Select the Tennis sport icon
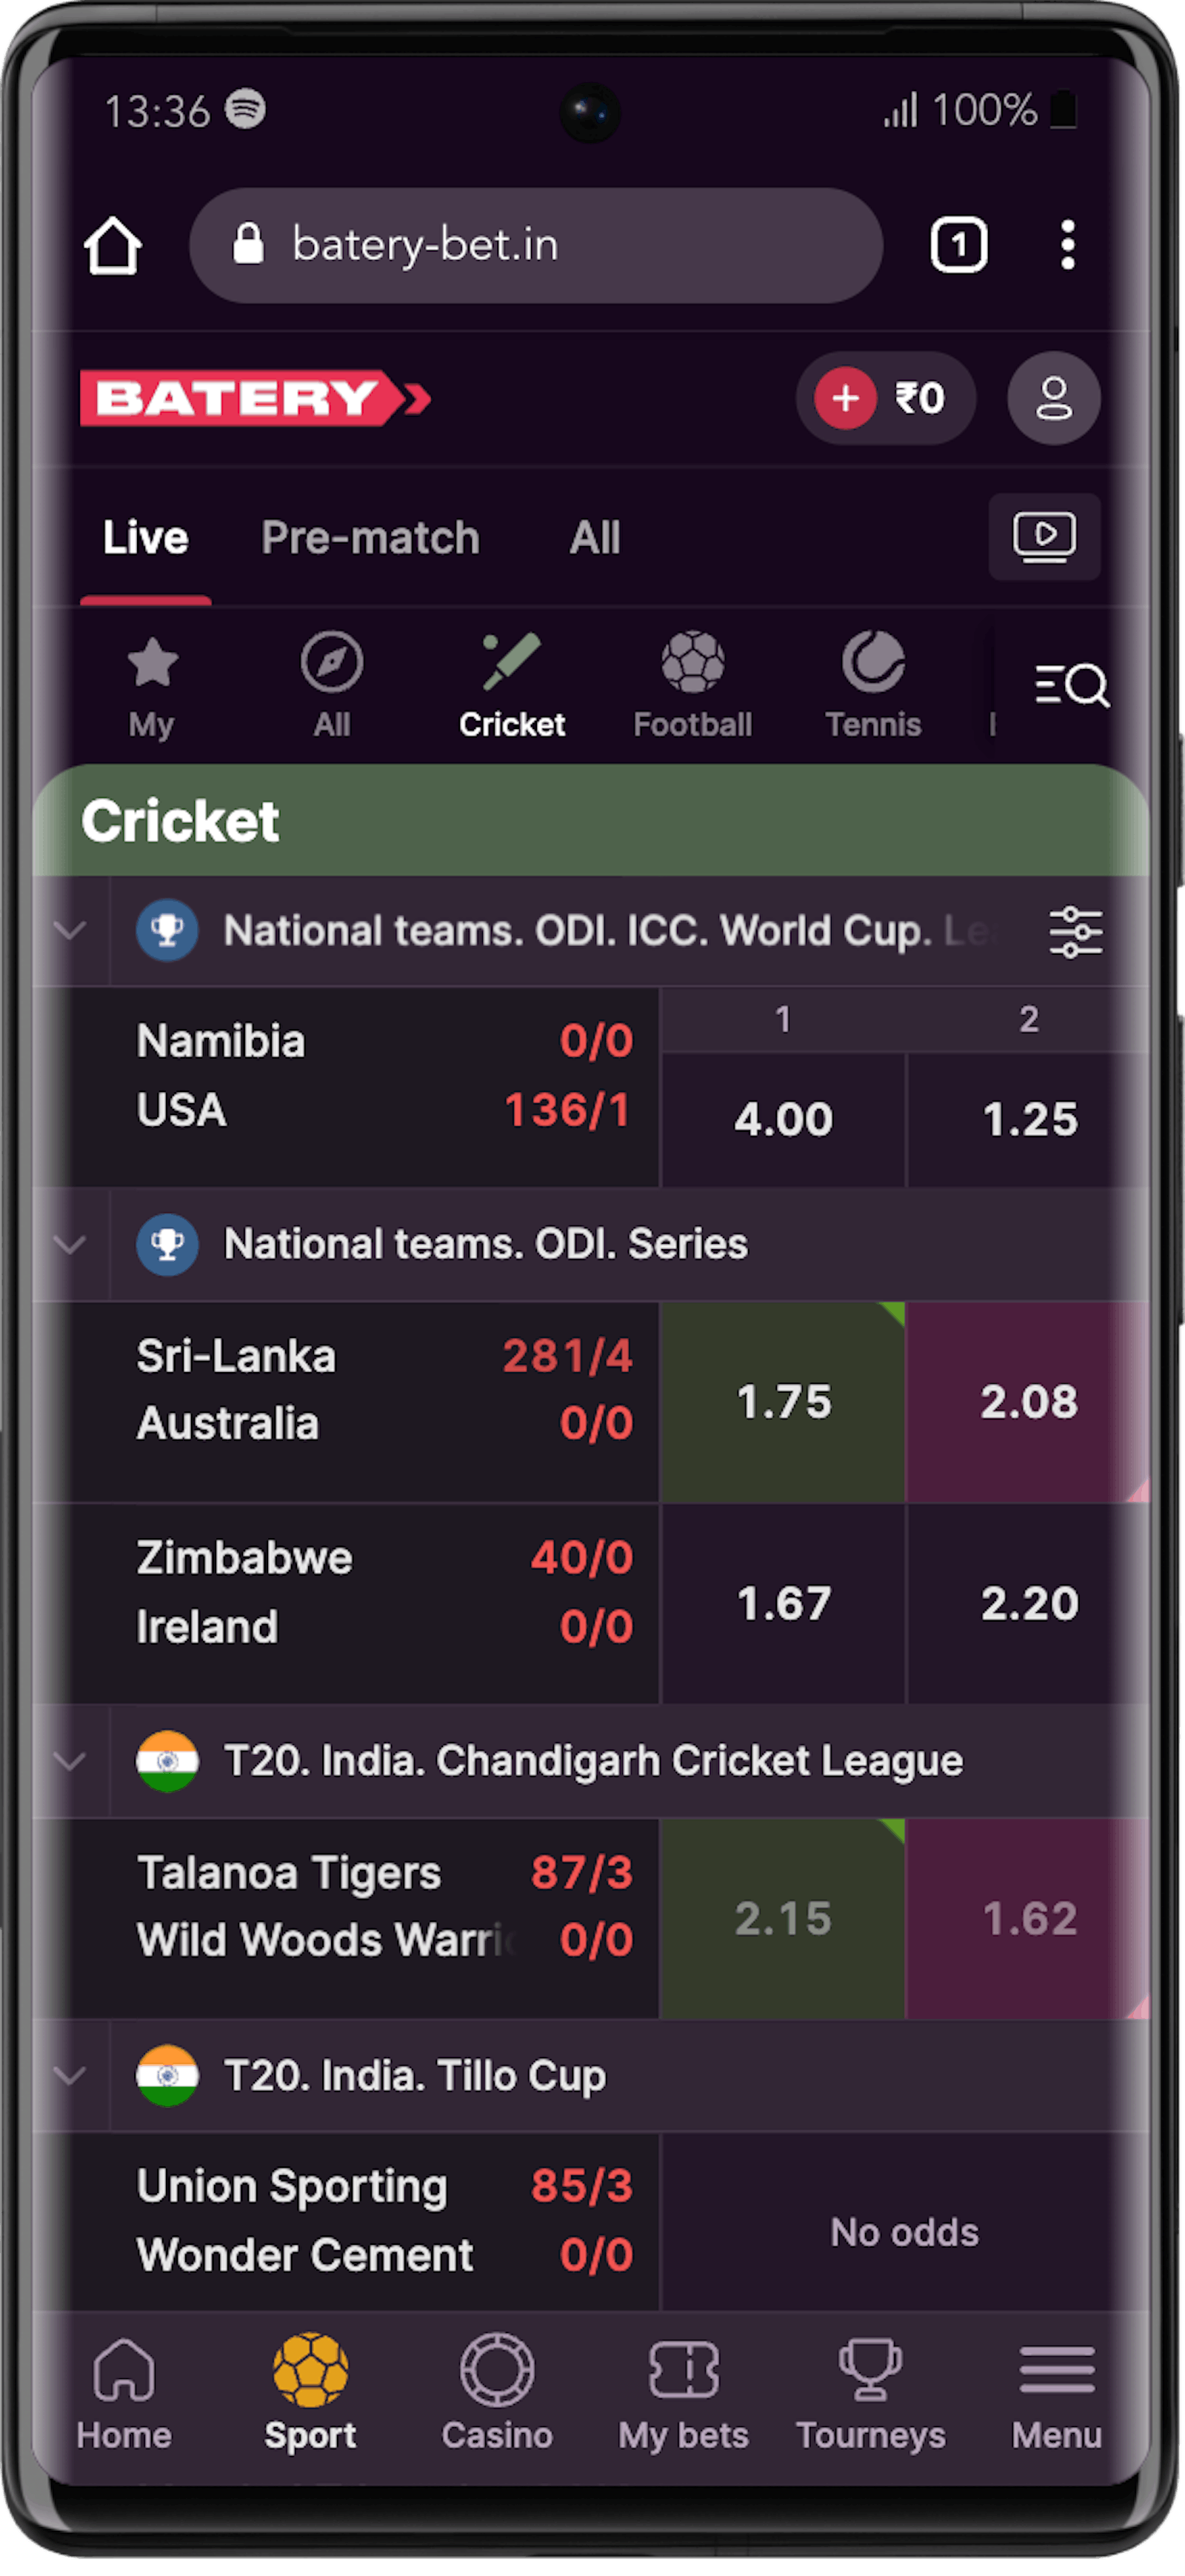This screenshot has height=2576, width=1185. tap(873, 670)
